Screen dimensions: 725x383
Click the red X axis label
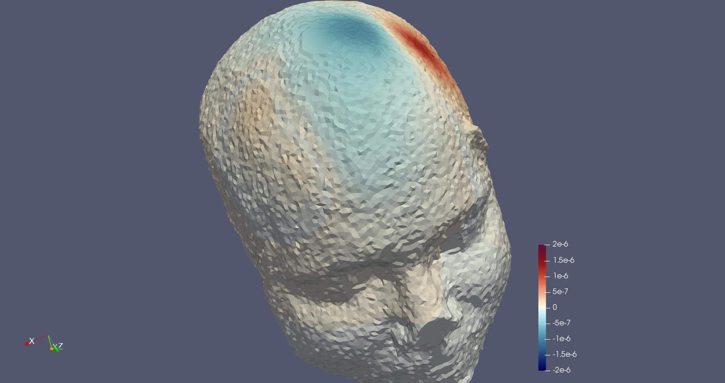click(x=32, y=341)
